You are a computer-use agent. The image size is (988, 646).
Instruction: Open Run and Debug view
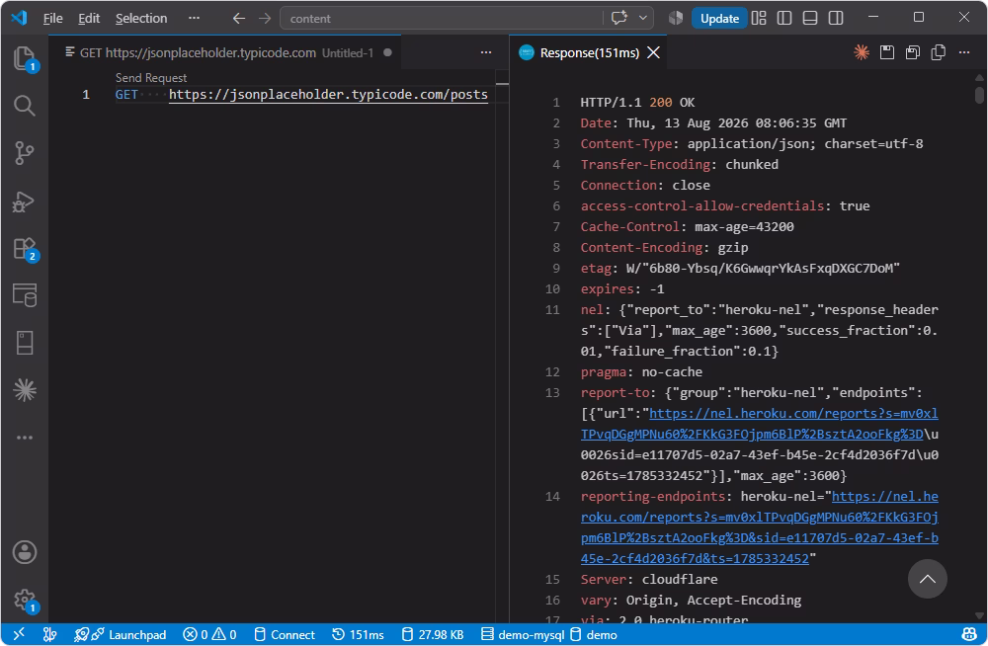point(24,202)
